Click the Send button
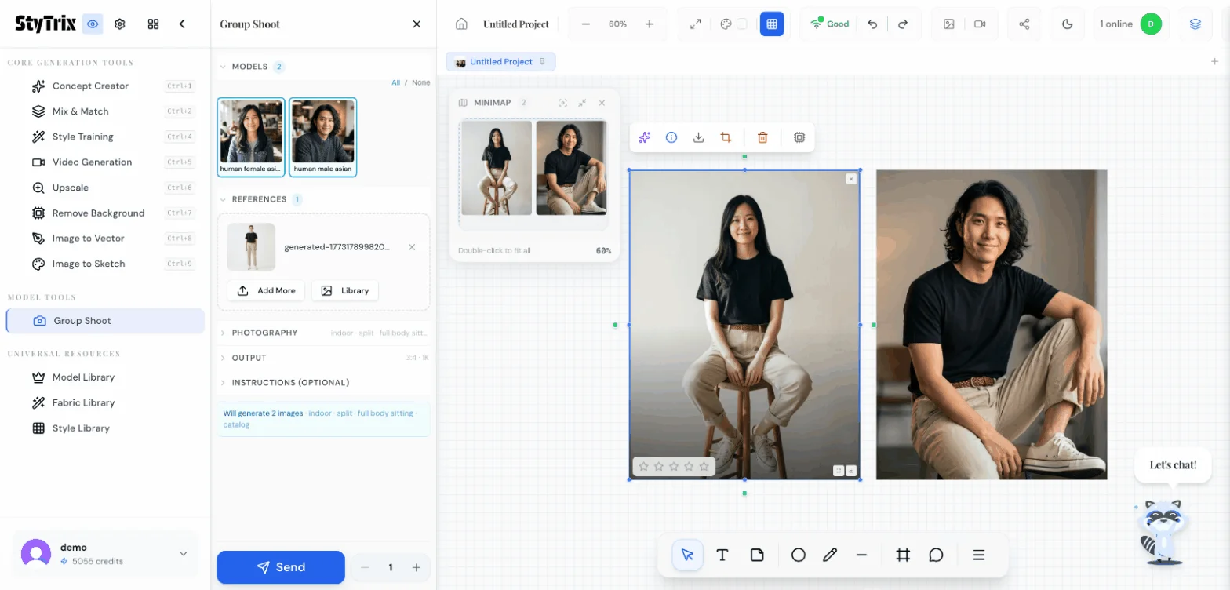This screenshot has width=1230, height=590. coord(281,567)
